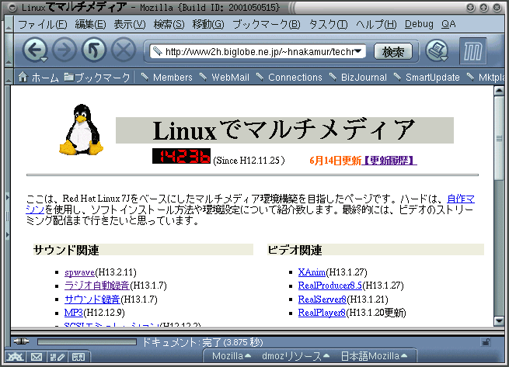Click the Tux penguin image
This screenshot has width=509, height=367.
pyautogui.click(x=82, y=129)
